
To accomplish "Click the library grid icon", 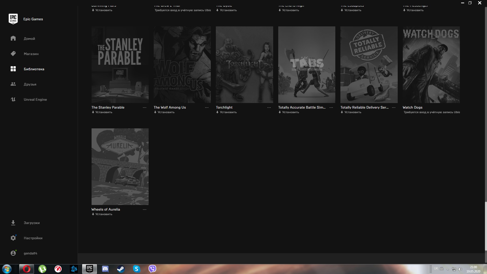I will point(13,69).
